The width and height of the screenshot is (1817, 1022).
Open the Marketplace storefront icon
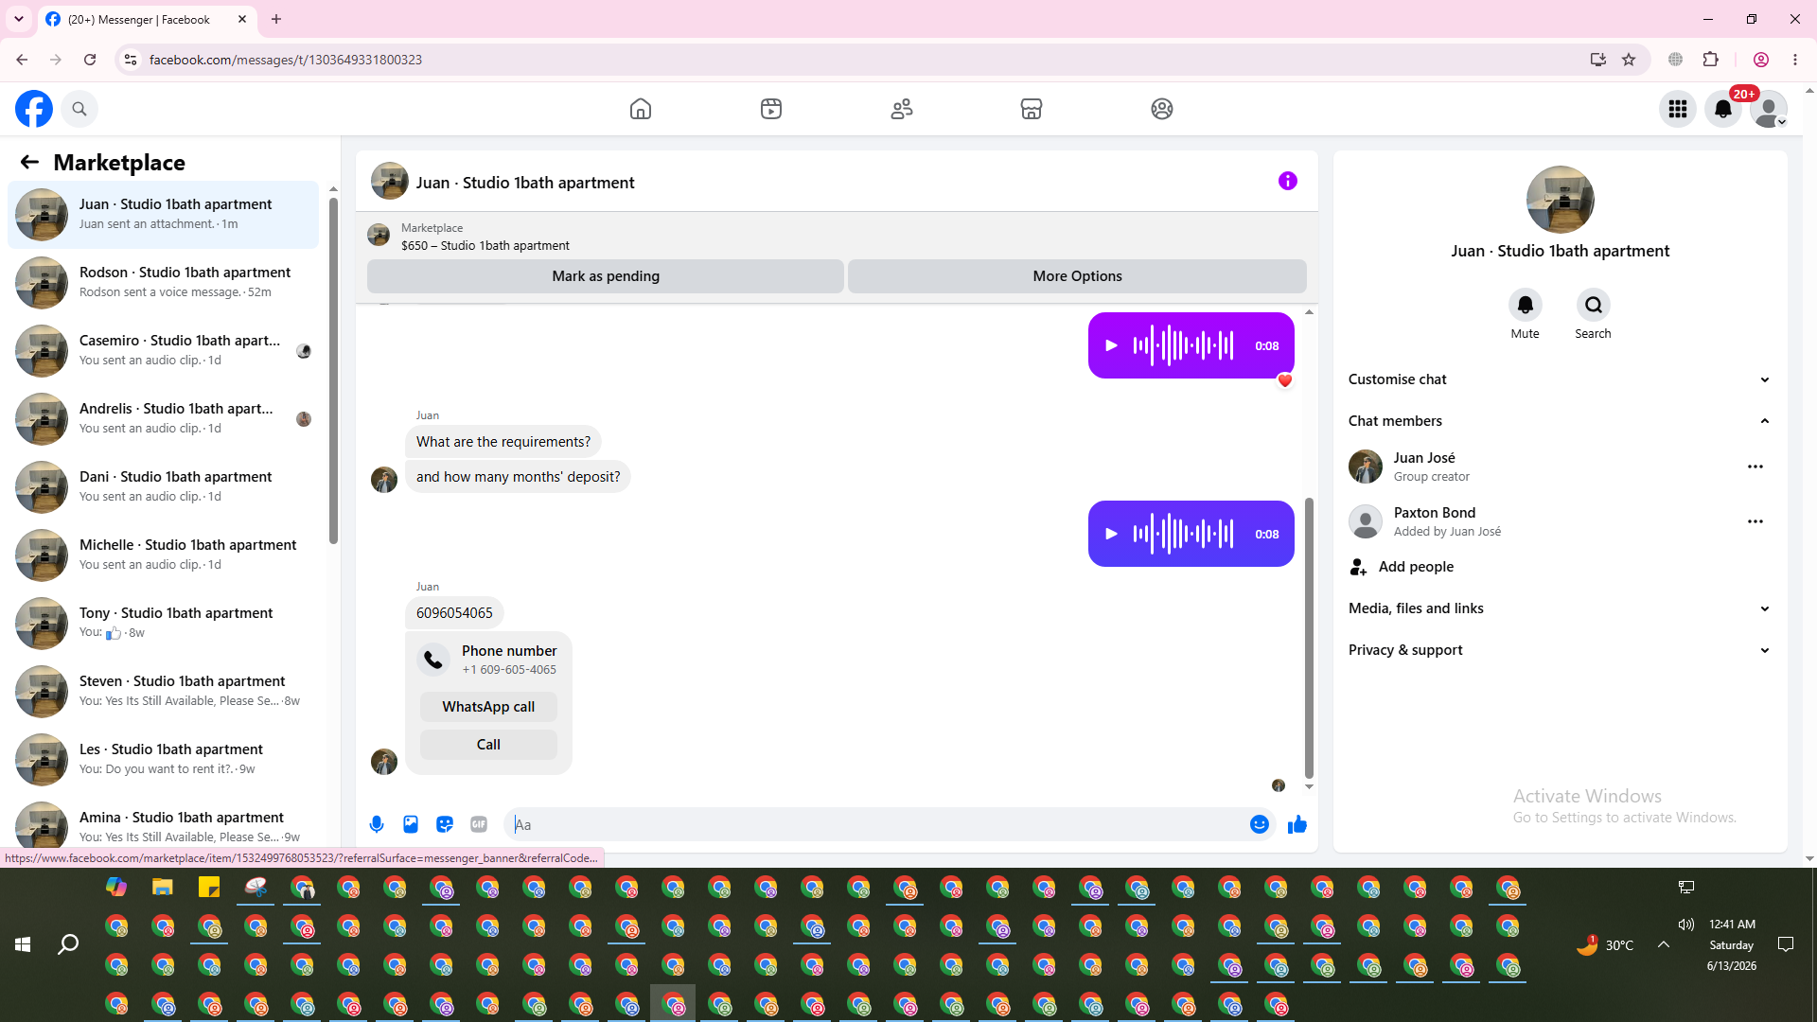(1032, 109)
